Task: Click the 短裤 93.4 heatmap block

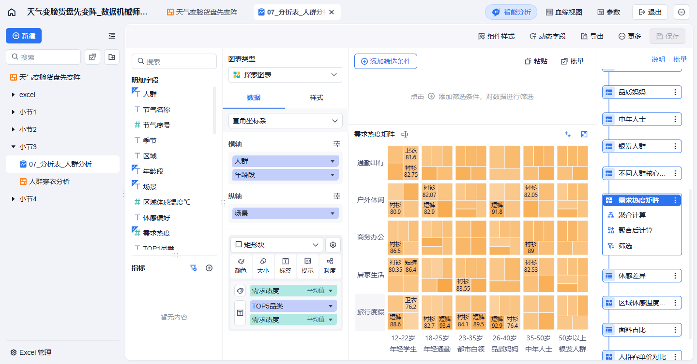Action: pos(445,322)
